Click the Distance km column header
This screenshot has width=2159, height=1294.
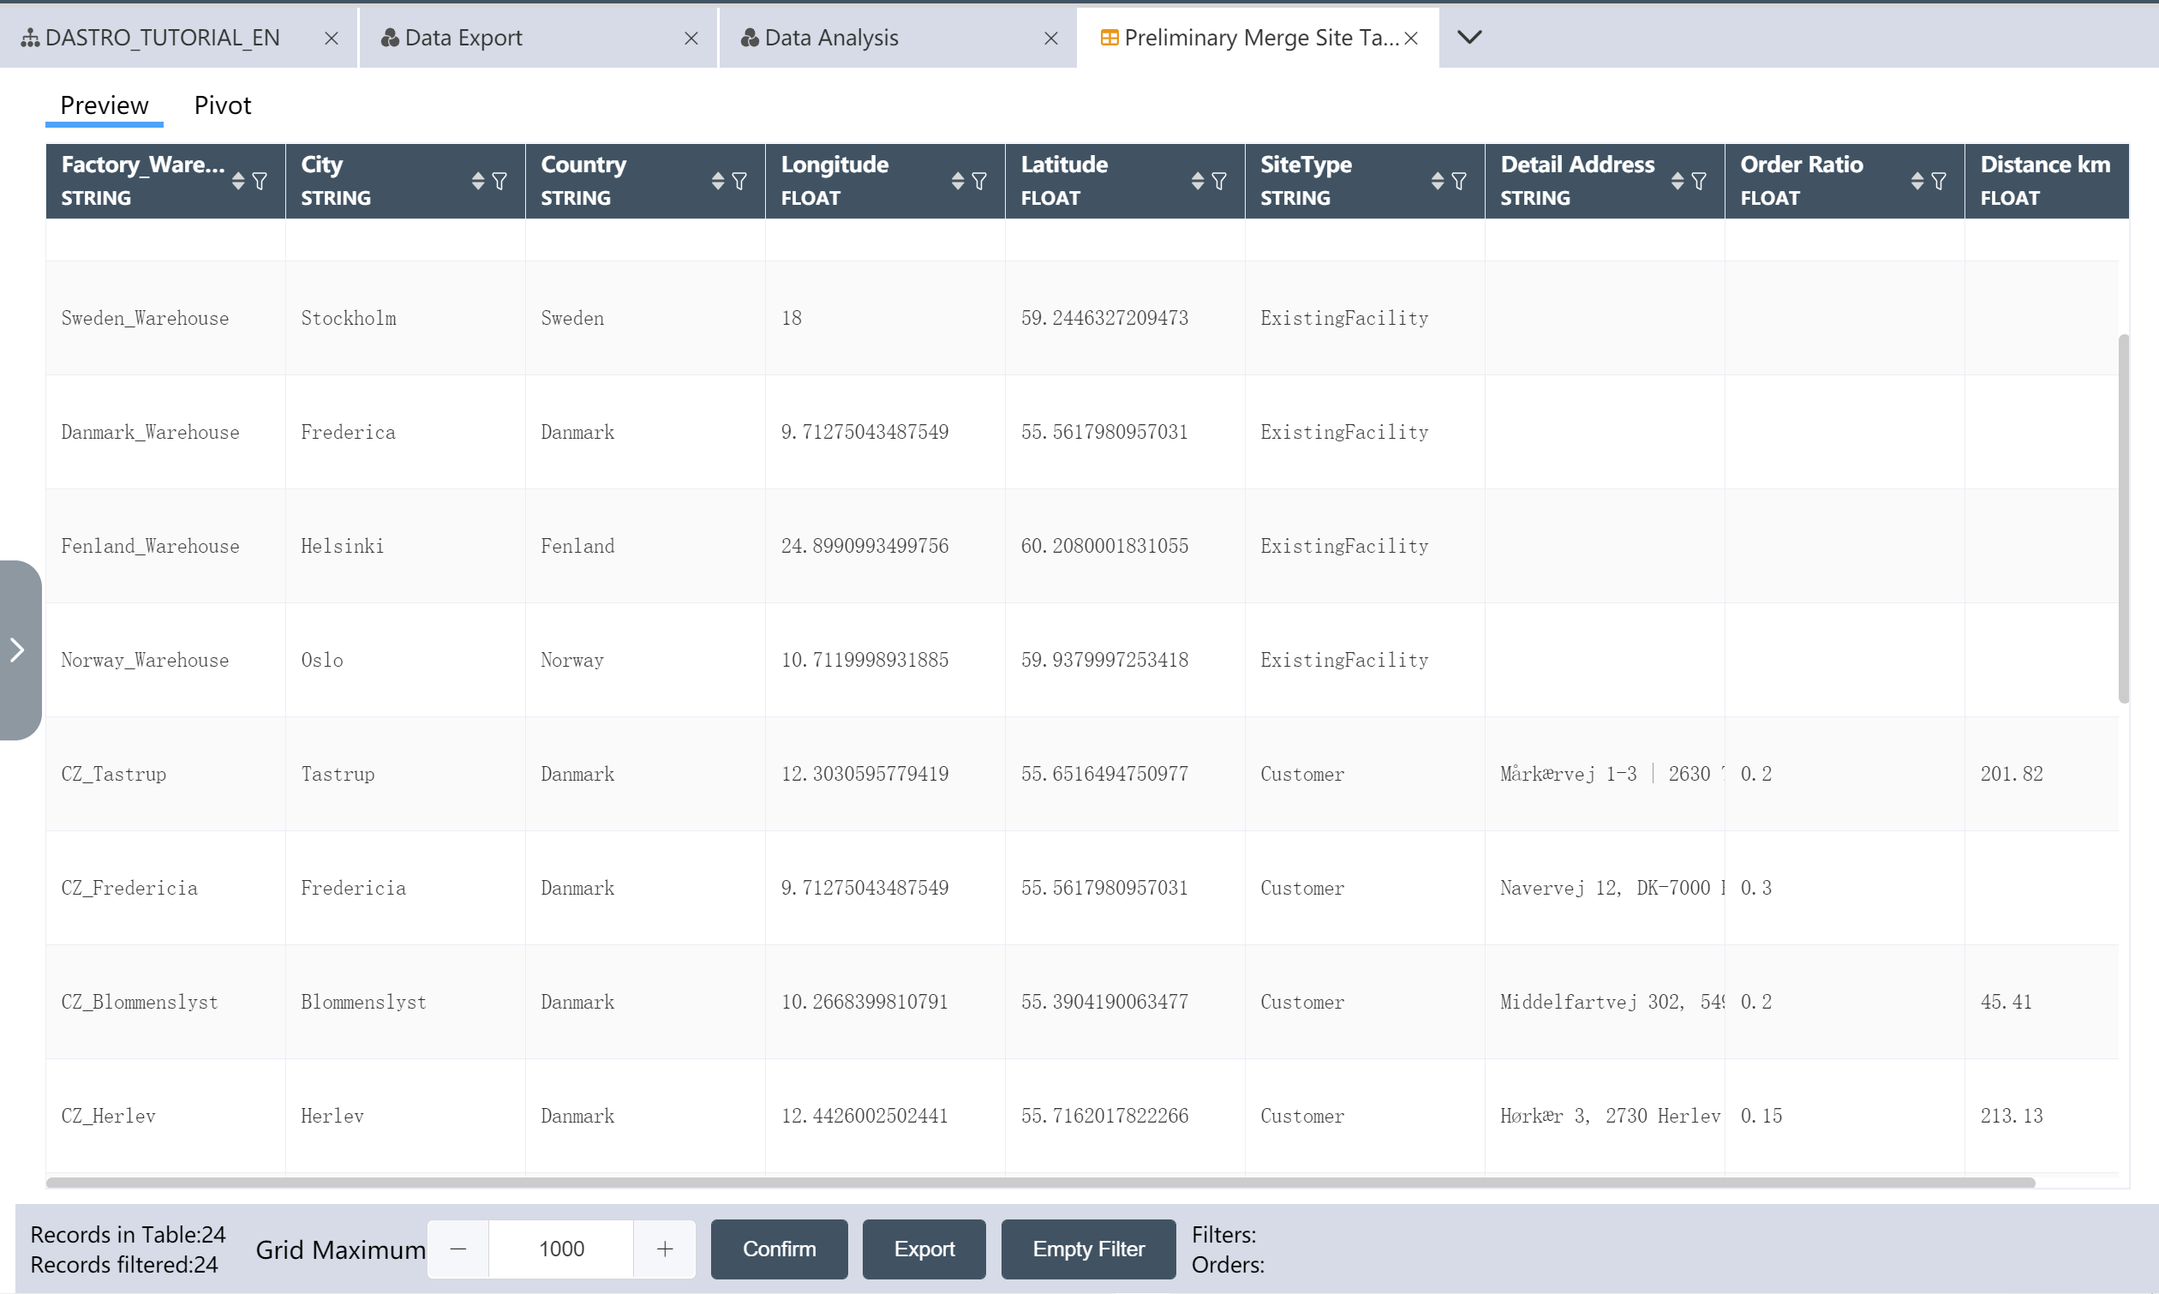[2046, 181]
